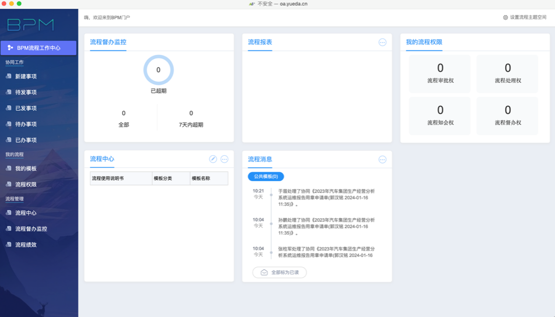
Task: Click the 全部标为已读 button
Action: [279, 273]
